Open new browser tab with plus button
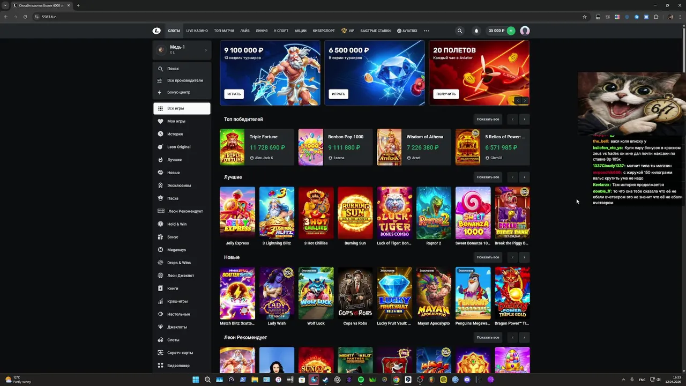This screenshot has width=686, height=386. point(78,5)
